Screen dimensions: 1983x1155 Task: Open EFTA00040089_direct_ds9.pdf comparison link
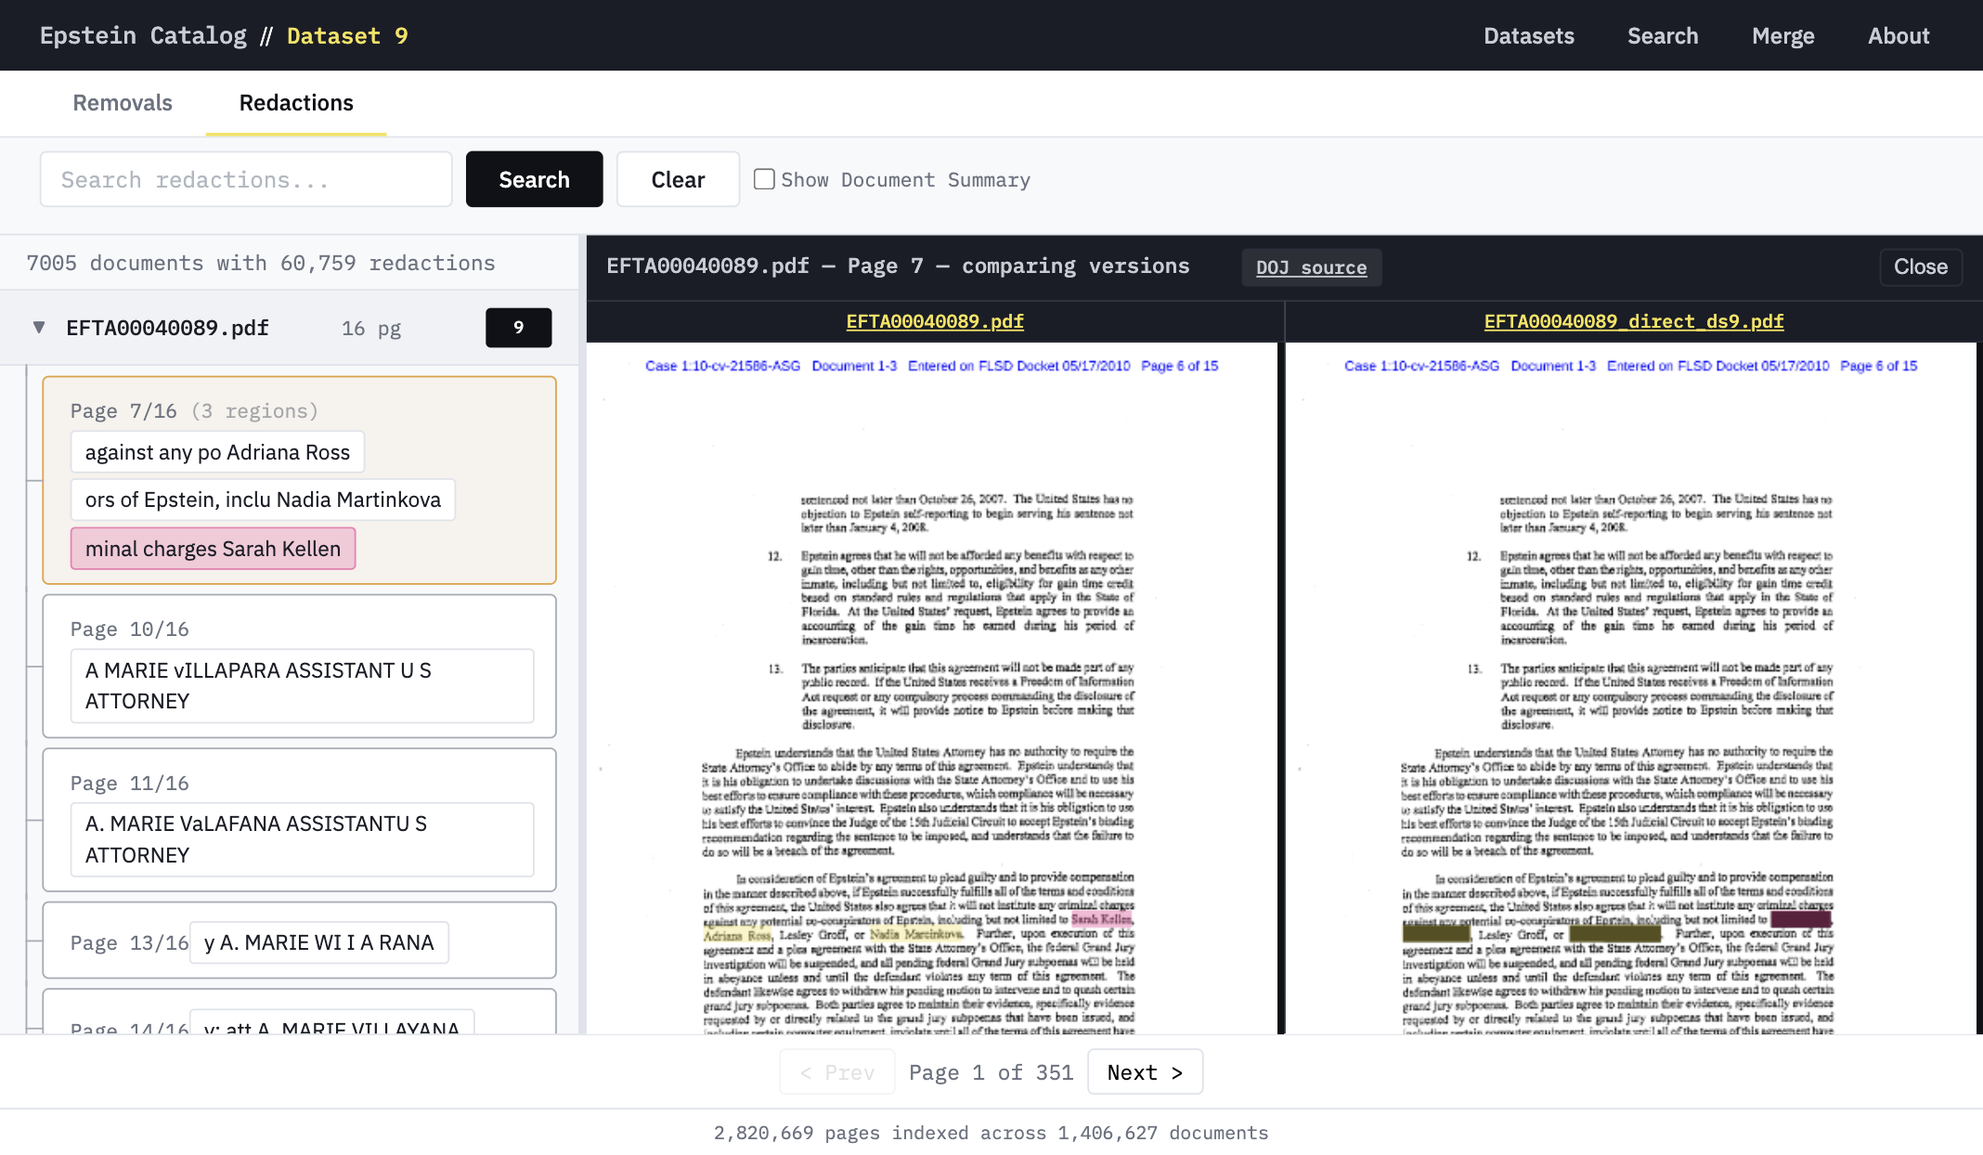[1634, 320]
